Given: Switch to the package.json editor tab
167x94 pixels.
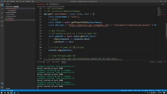Looking at the screenshot, I should pyautogui.click(x=54, y=4).
